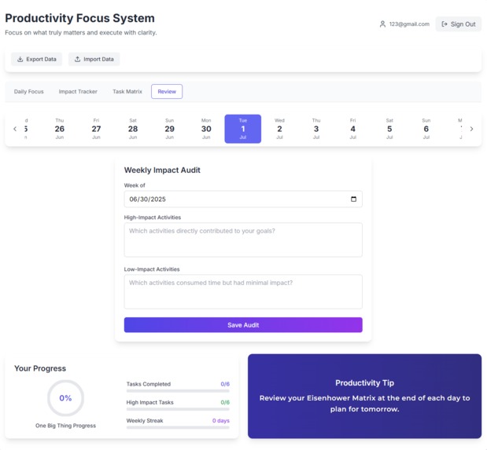Click the Your Progress heading
This screenshot has height=450, width=487.
(40, 368)
